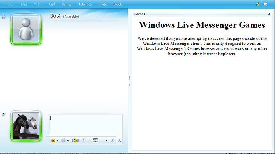Screen dimensions: 275x154
Task: Click the dotted splitter handle between panes
Action: (x=129, y=81)
